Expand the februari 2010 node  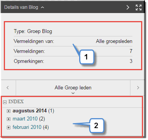tap(8, 127)
